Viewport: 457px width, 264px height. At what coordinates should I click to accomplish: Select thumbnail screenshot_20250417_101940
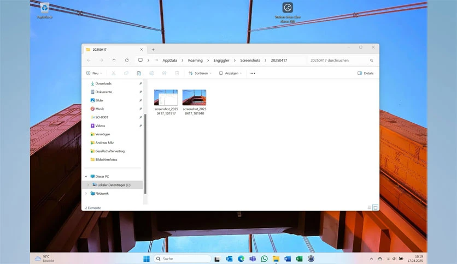coord(195,102)
